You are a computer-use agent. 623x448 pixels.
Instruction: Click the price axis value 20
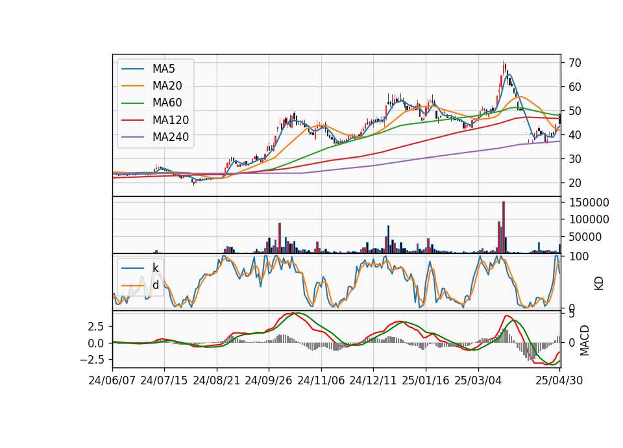[575, 183]
